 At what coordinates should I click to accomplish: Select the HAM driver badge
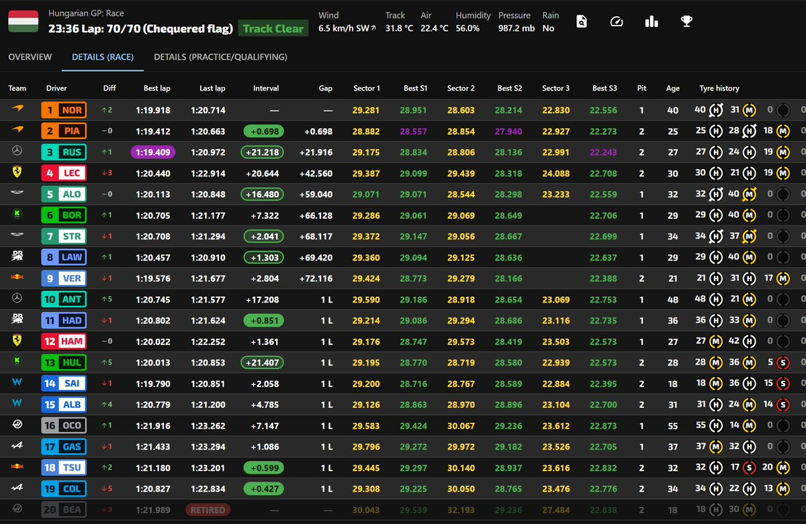pyautogui.click(x=64, y=342)
